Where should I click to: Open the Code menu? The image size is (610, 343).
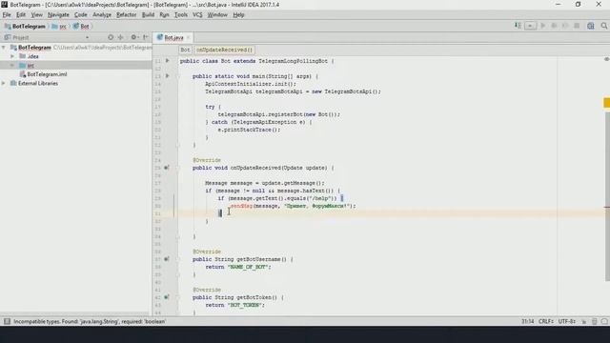81,15
